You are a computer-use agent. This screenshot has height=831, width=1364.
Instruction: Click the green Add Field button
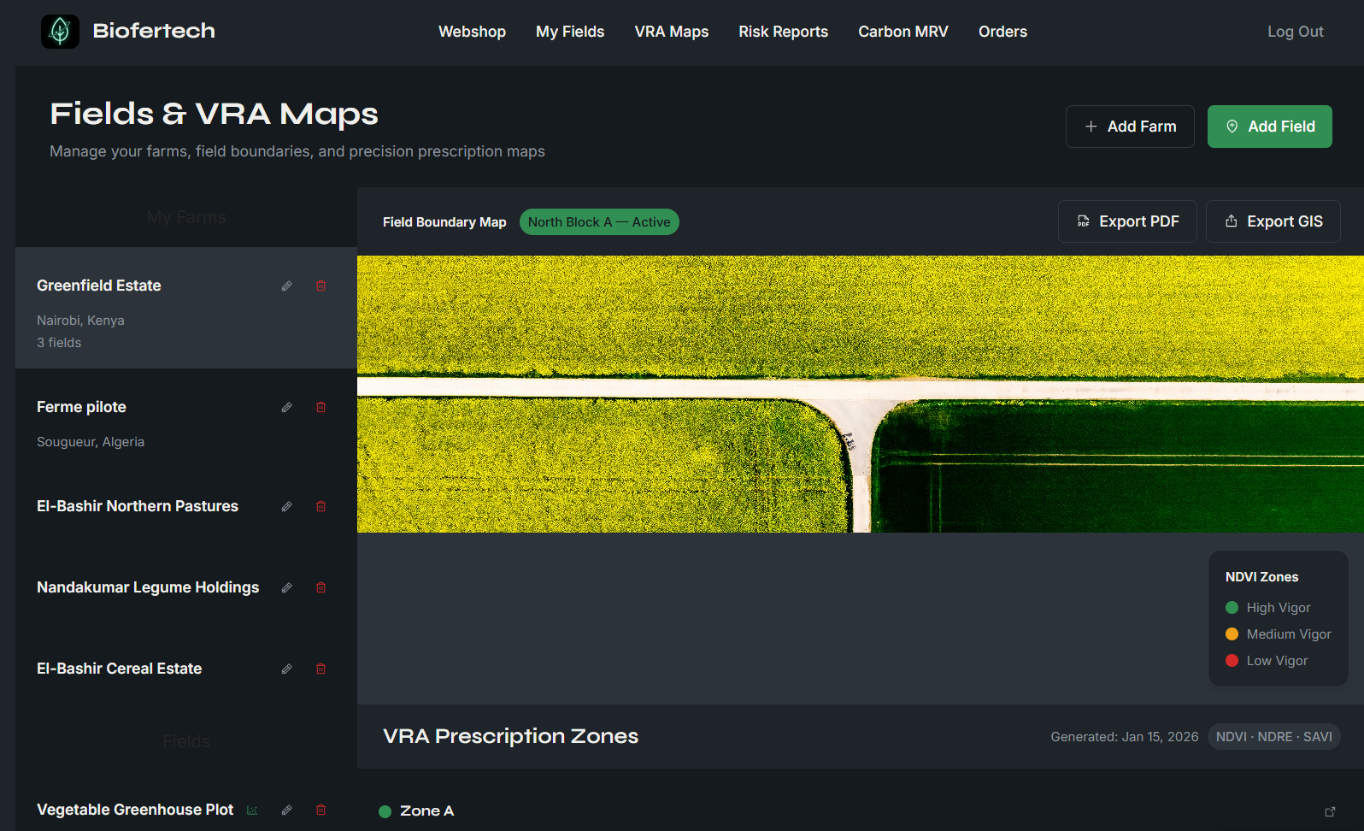click(x=1269, y=127)
